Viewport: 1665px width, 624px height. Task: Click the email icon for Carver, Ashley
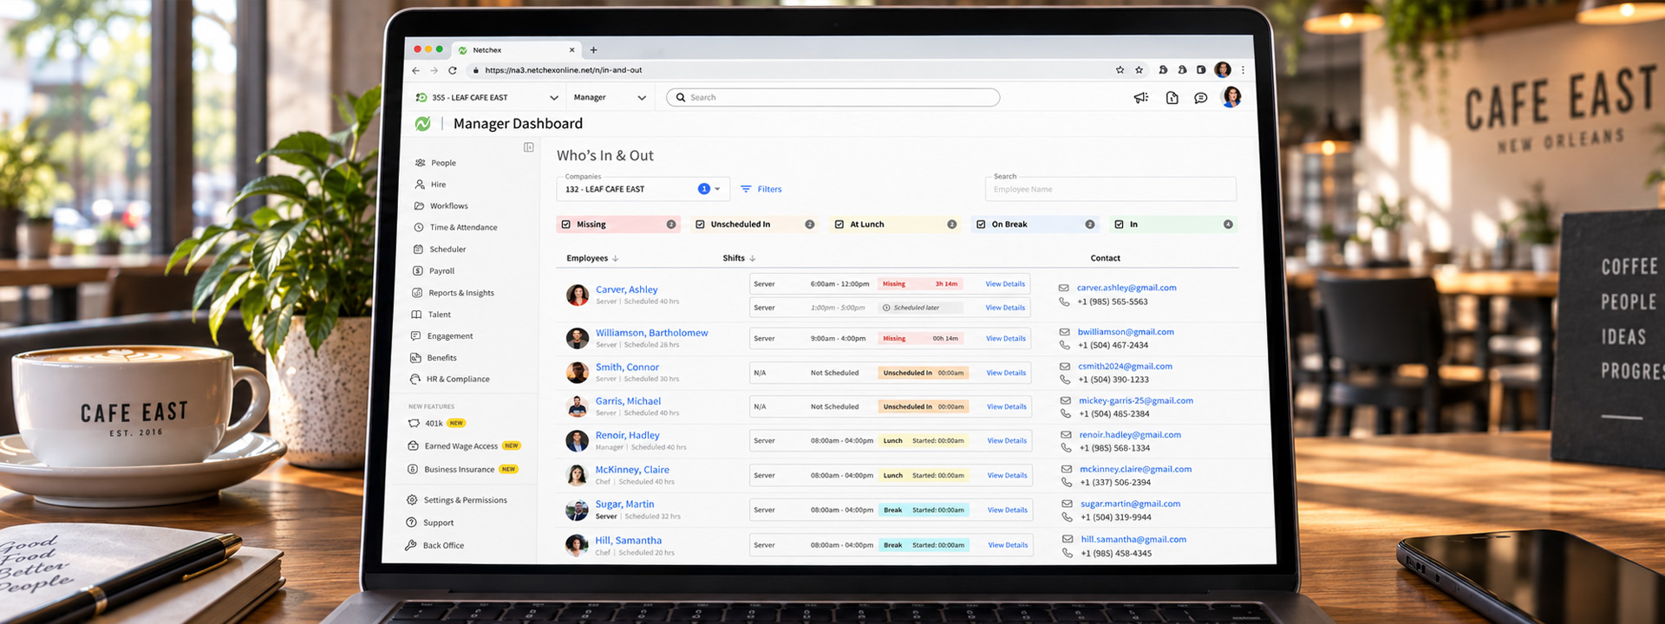point(1063,288)
